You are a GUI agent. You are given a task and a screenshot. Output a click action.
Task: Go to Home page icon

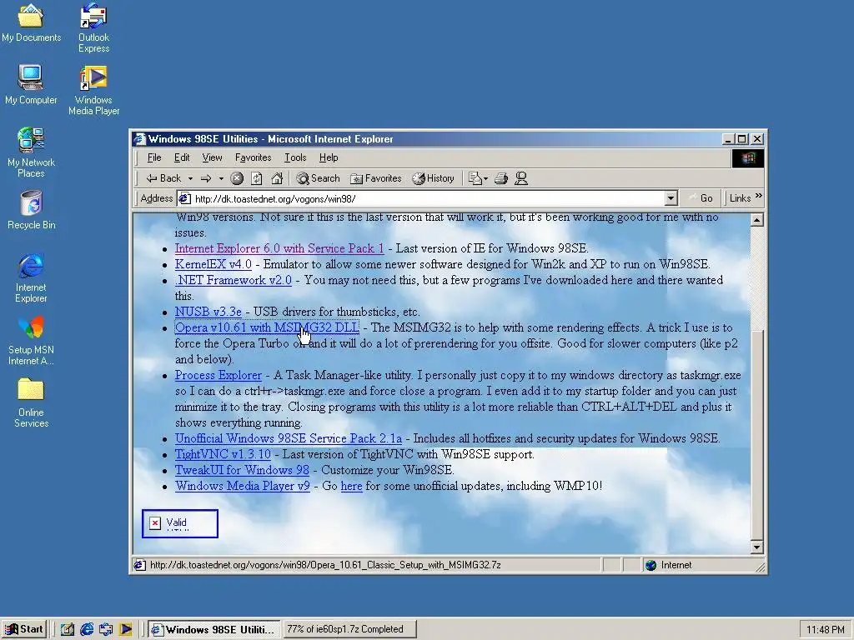(277, 178)
